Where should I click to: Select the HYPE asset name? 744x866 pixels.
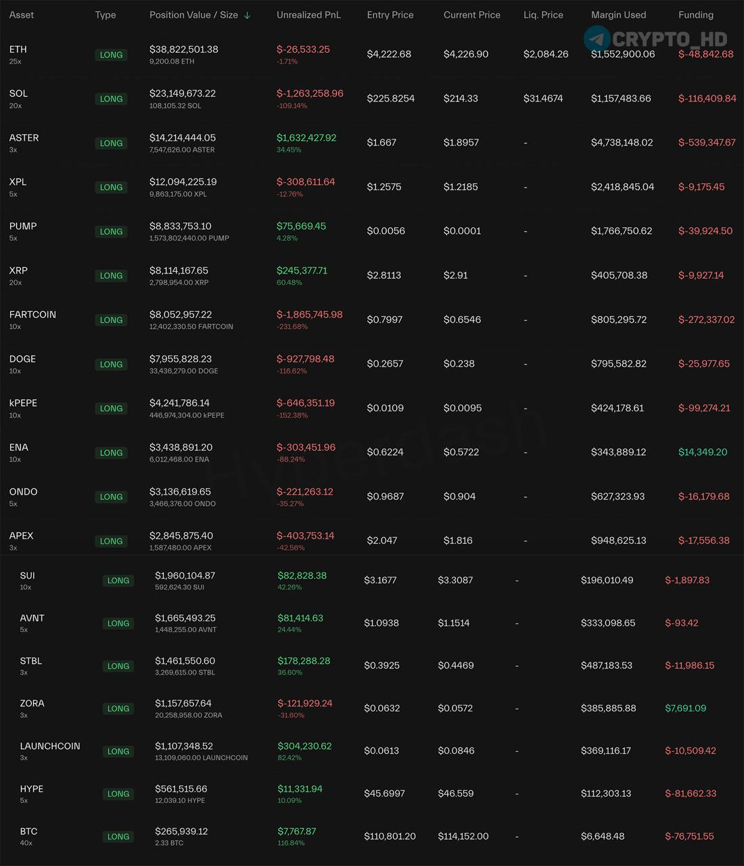[32, 789]
